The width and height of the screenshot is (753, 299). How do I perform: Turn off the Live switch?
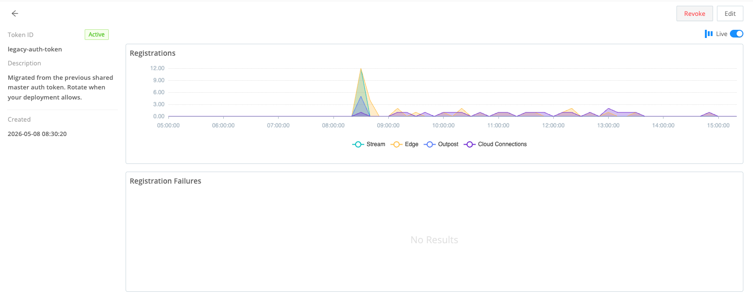[737, 34]
